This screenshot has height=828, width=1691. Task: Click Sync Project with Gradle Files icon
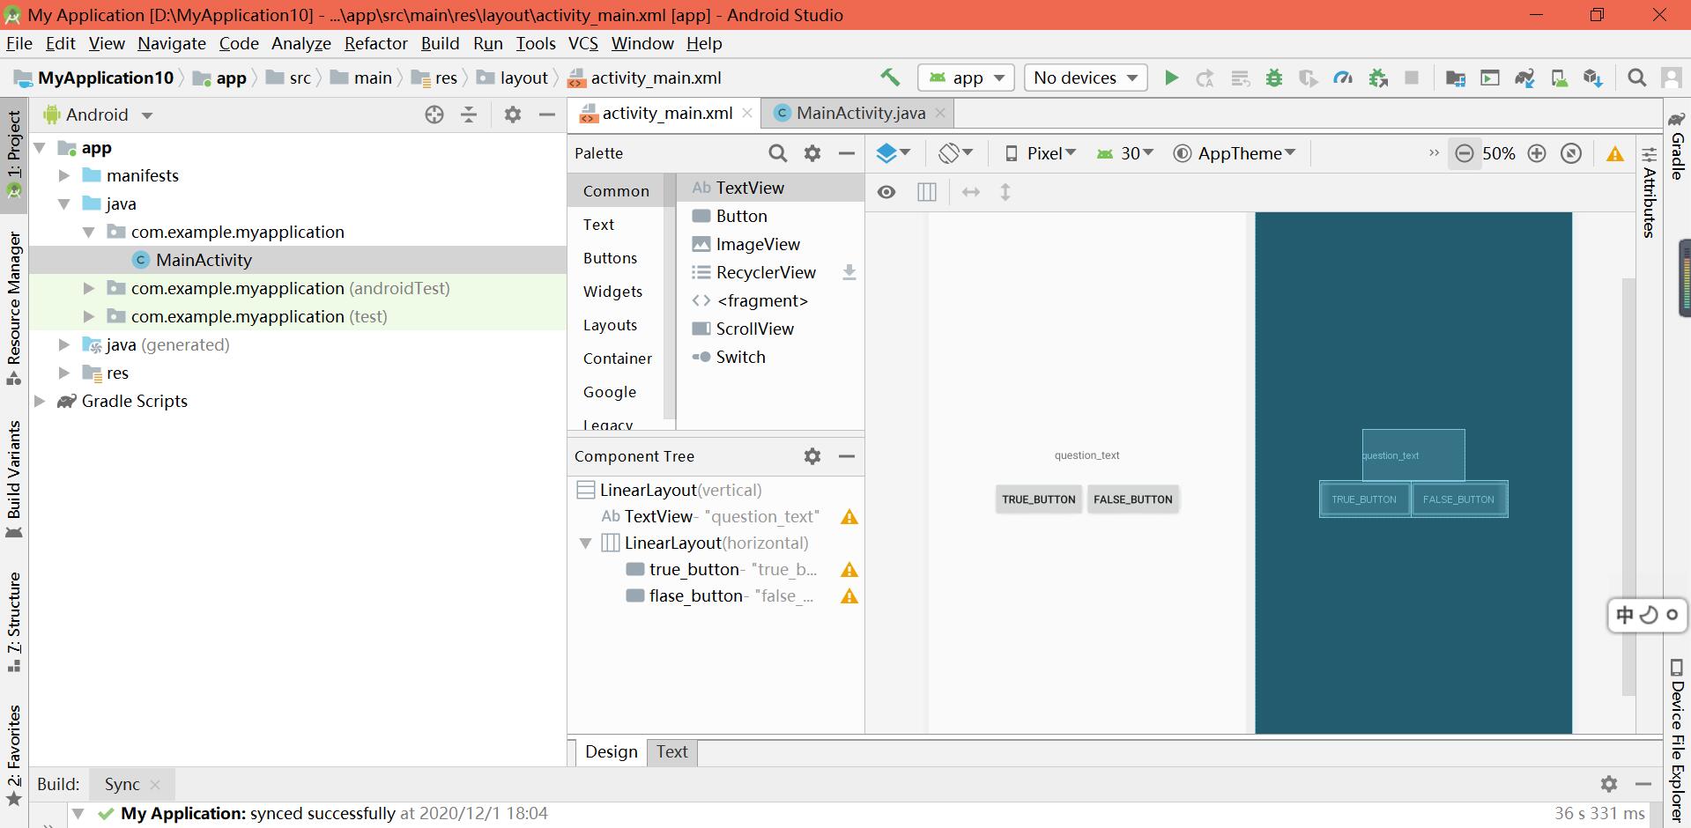click(x=1524, y=78)
